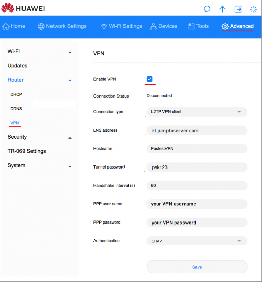Select Updates in the sidebar
This screenshot has width=262, height=282.
(x=17, y=66)
